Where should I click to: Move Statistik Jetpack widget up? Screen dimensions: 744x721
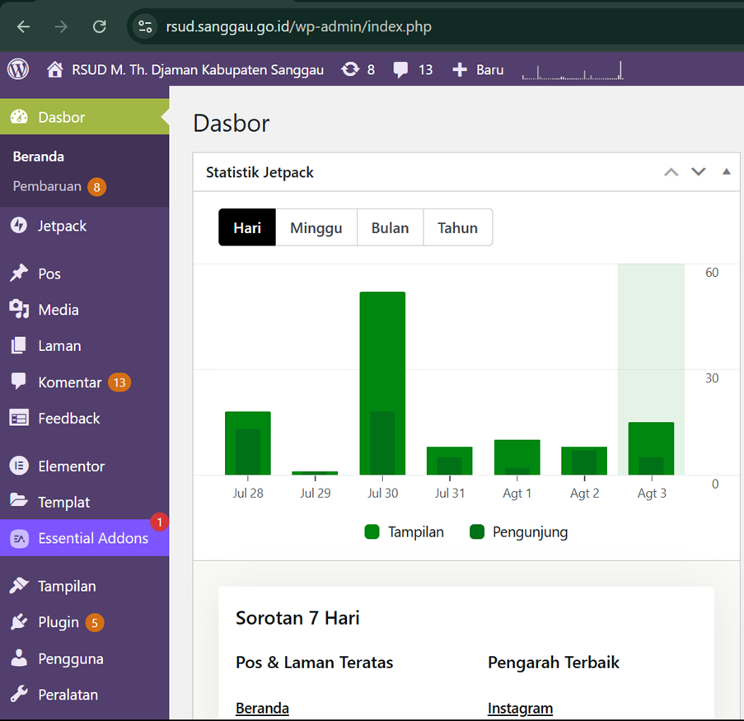click(x=671, y=172)
